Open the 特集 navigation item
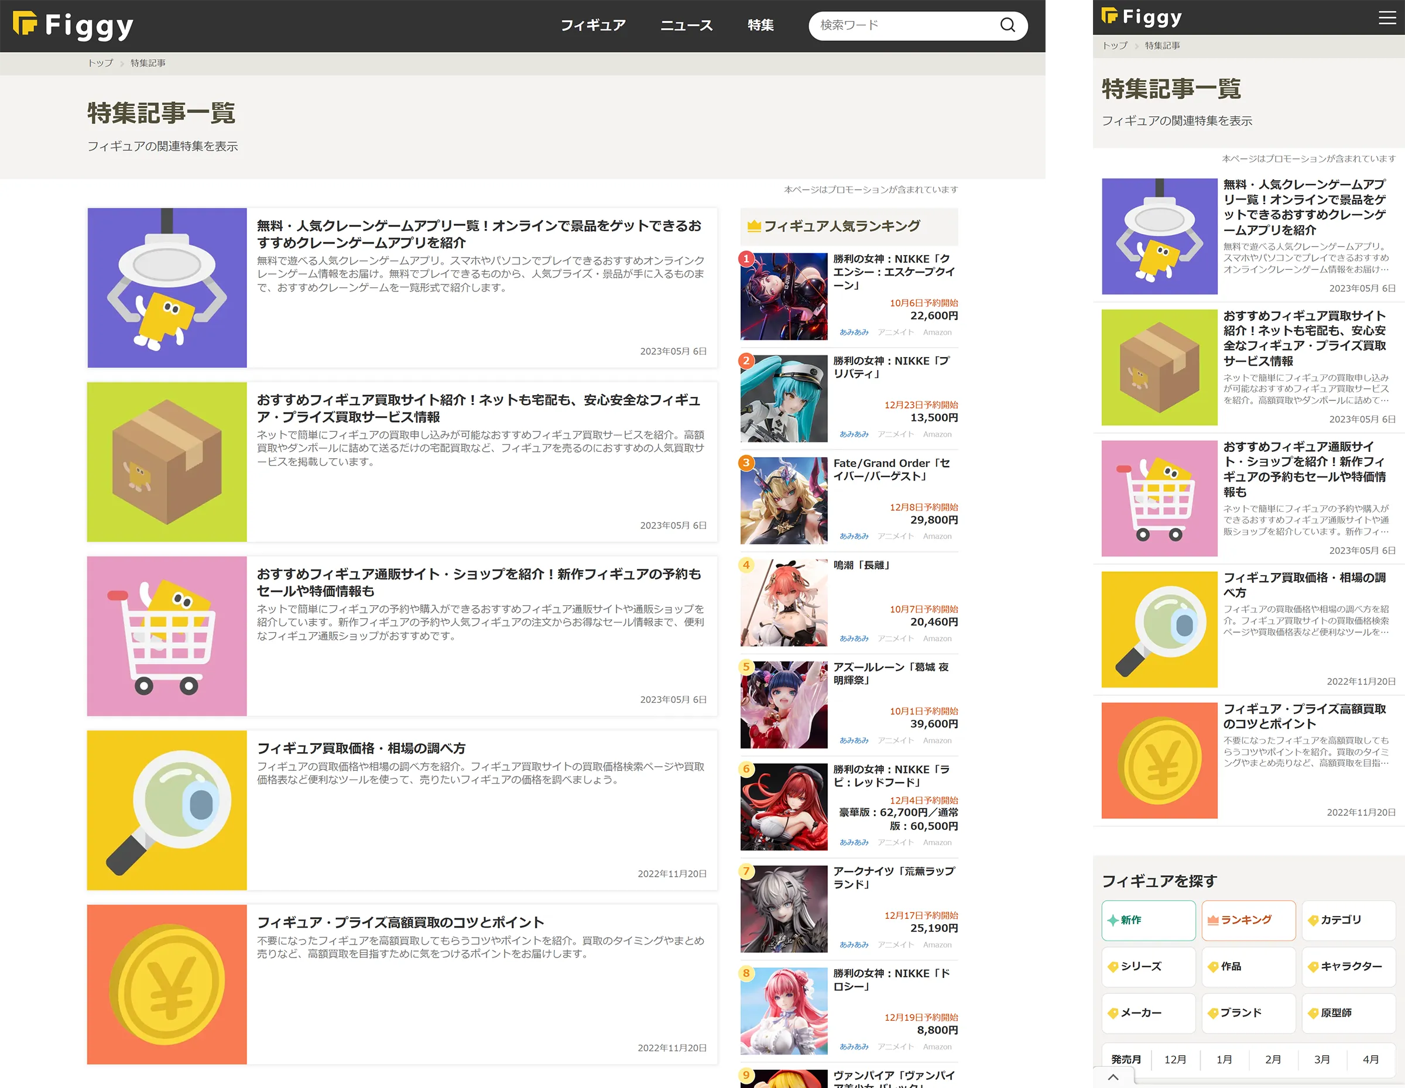Screen dimensions: 1405x1088 (x=760, y=25)
